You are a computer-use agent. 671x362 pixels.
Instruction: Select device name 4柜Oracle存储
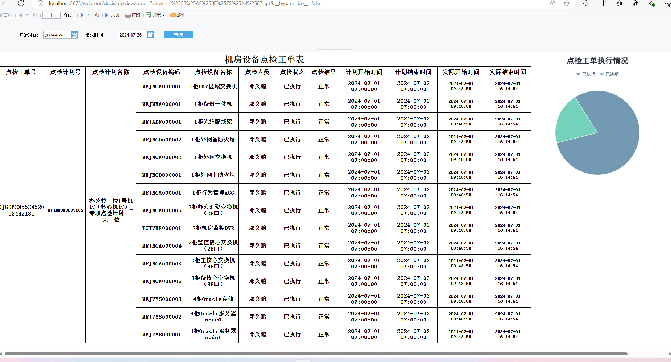tap(213, 299)
